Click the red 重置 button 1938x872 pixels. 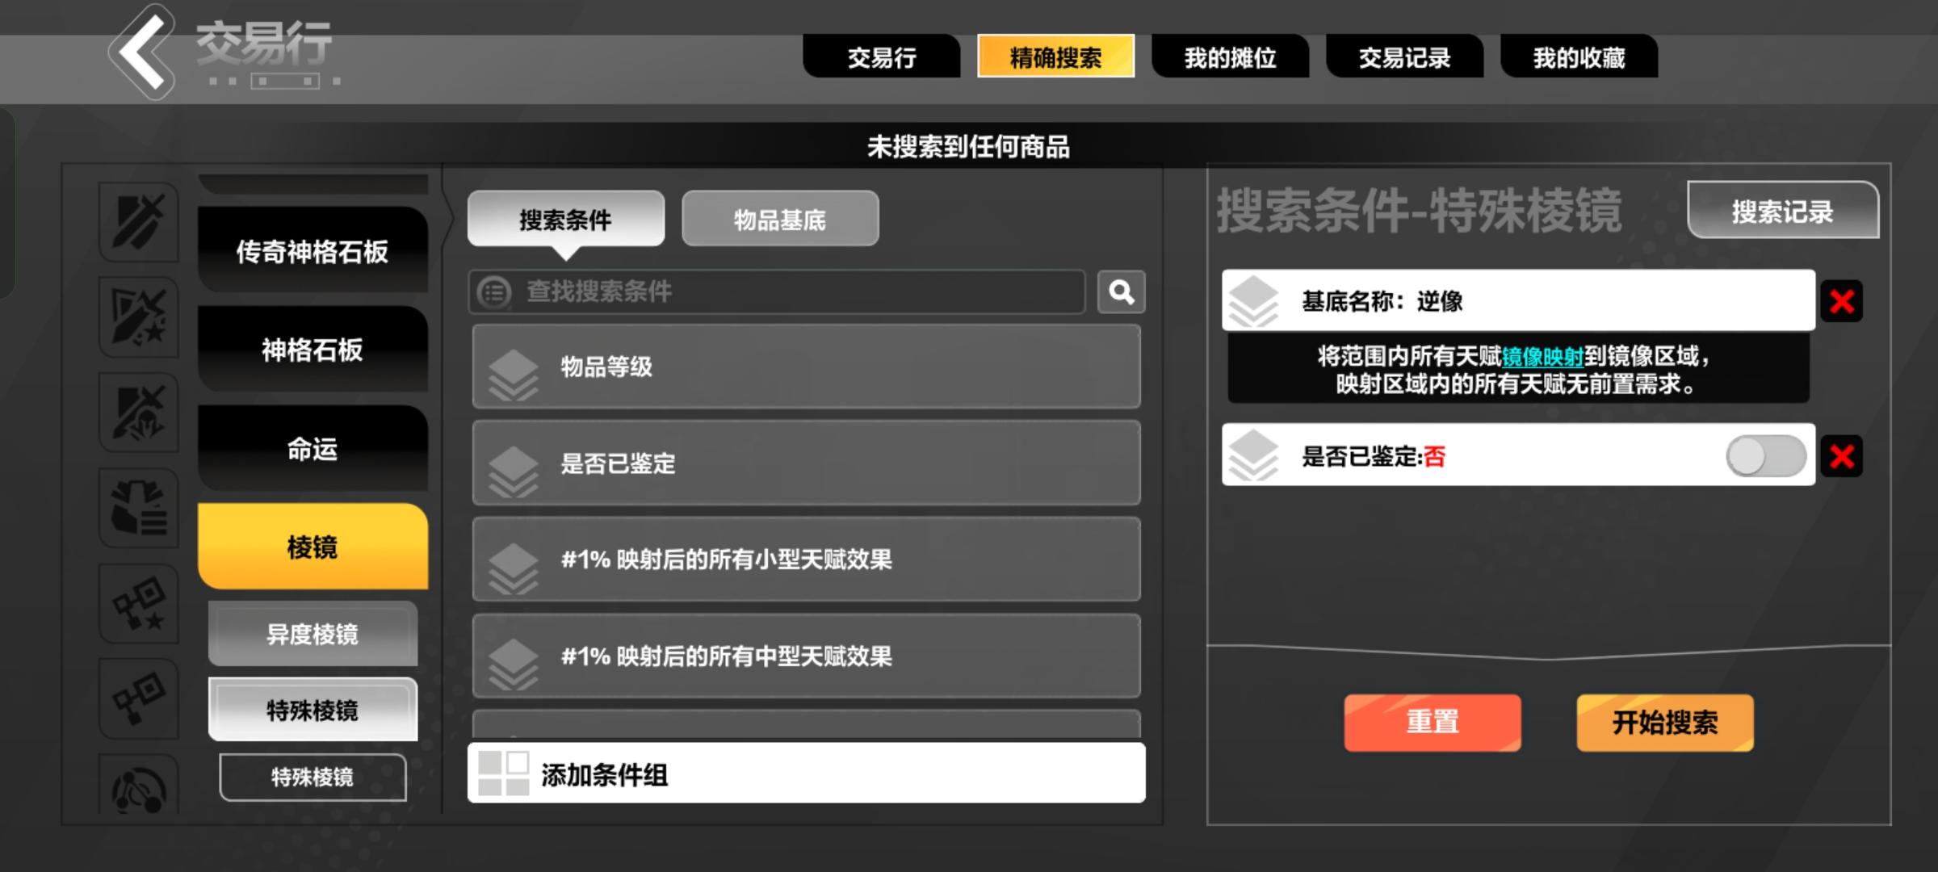(1432, 722)
